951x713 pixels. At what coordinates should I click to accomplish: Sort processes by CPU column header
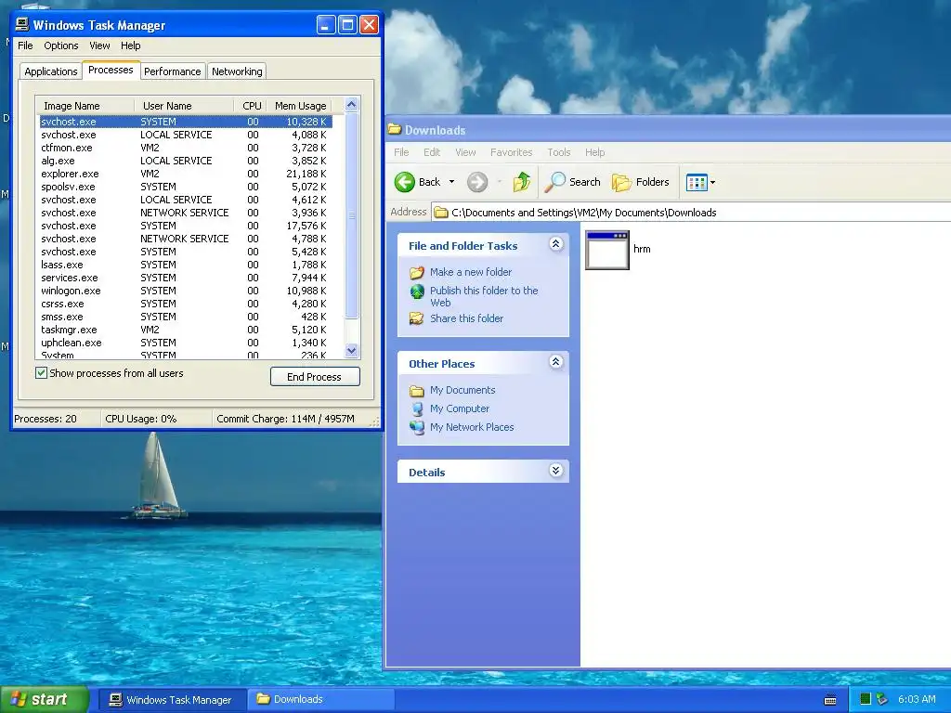click(251, 106)
